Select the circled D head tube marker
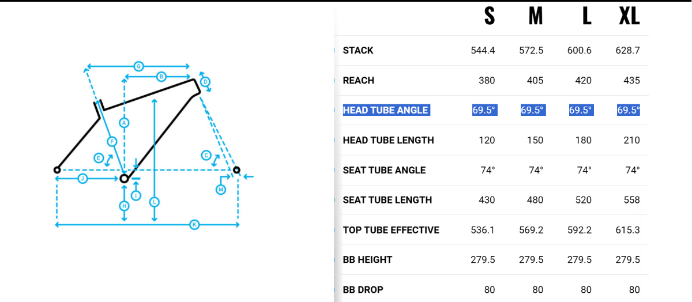The image size is (692, 302). [205, 82]
